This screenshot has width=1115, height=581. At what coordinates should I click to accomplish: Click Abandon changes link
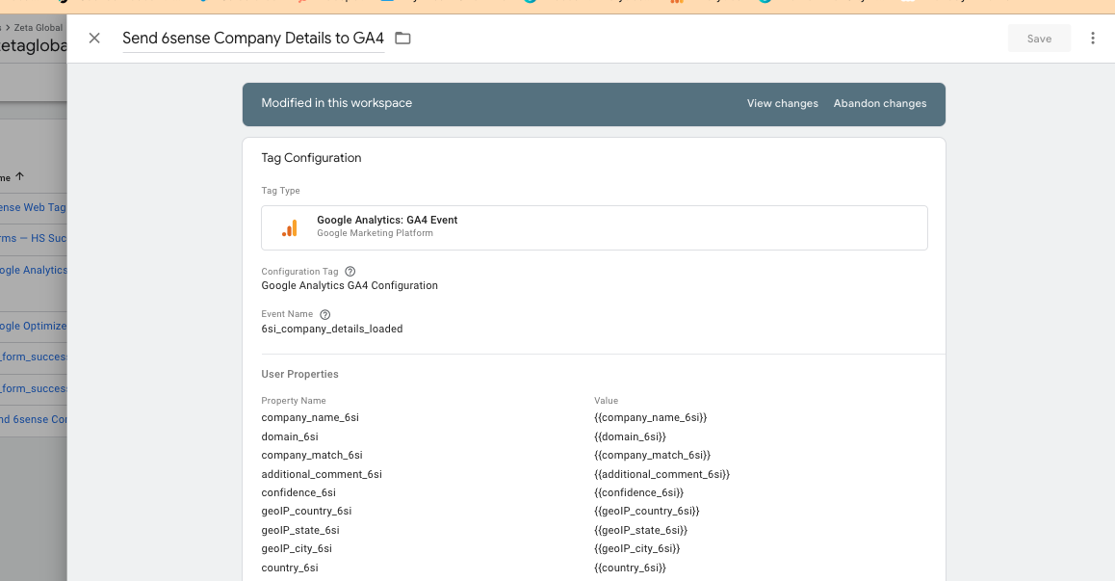[880, 103]
